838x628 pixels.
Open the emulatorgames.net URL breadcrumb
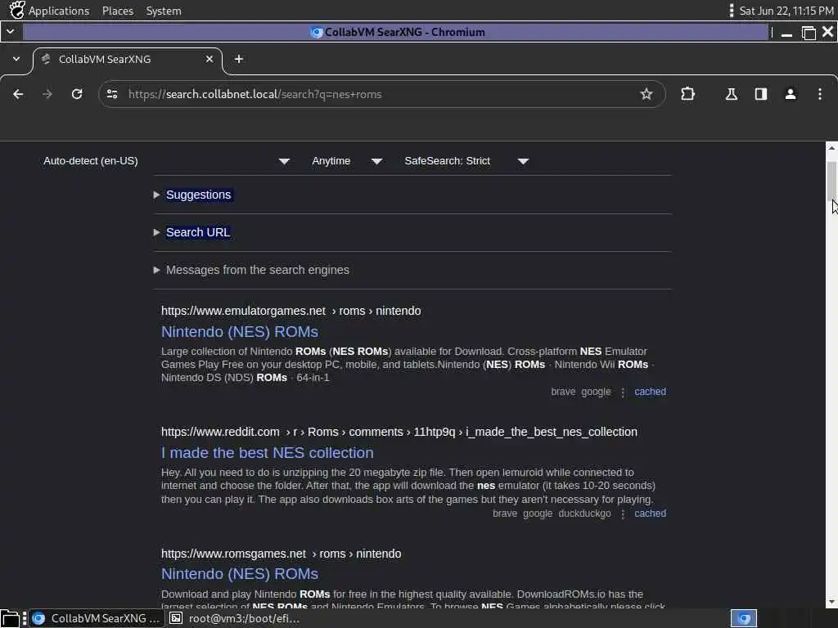pos(291,311)
